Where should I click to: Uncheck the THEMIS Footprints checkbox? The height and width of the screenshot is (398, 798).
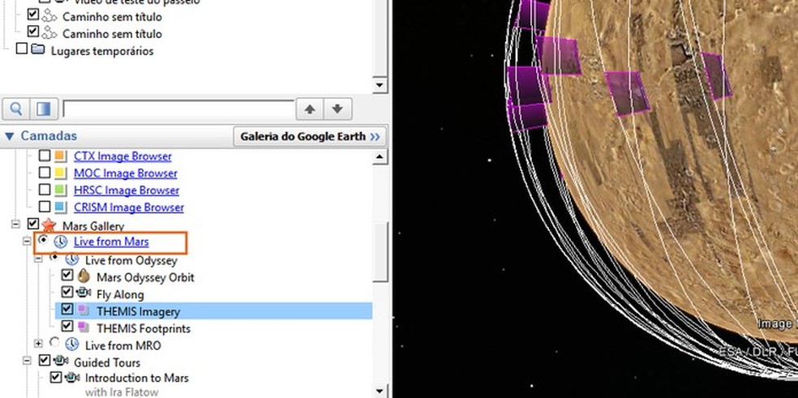pyautogui.click(x=68, y=328)
